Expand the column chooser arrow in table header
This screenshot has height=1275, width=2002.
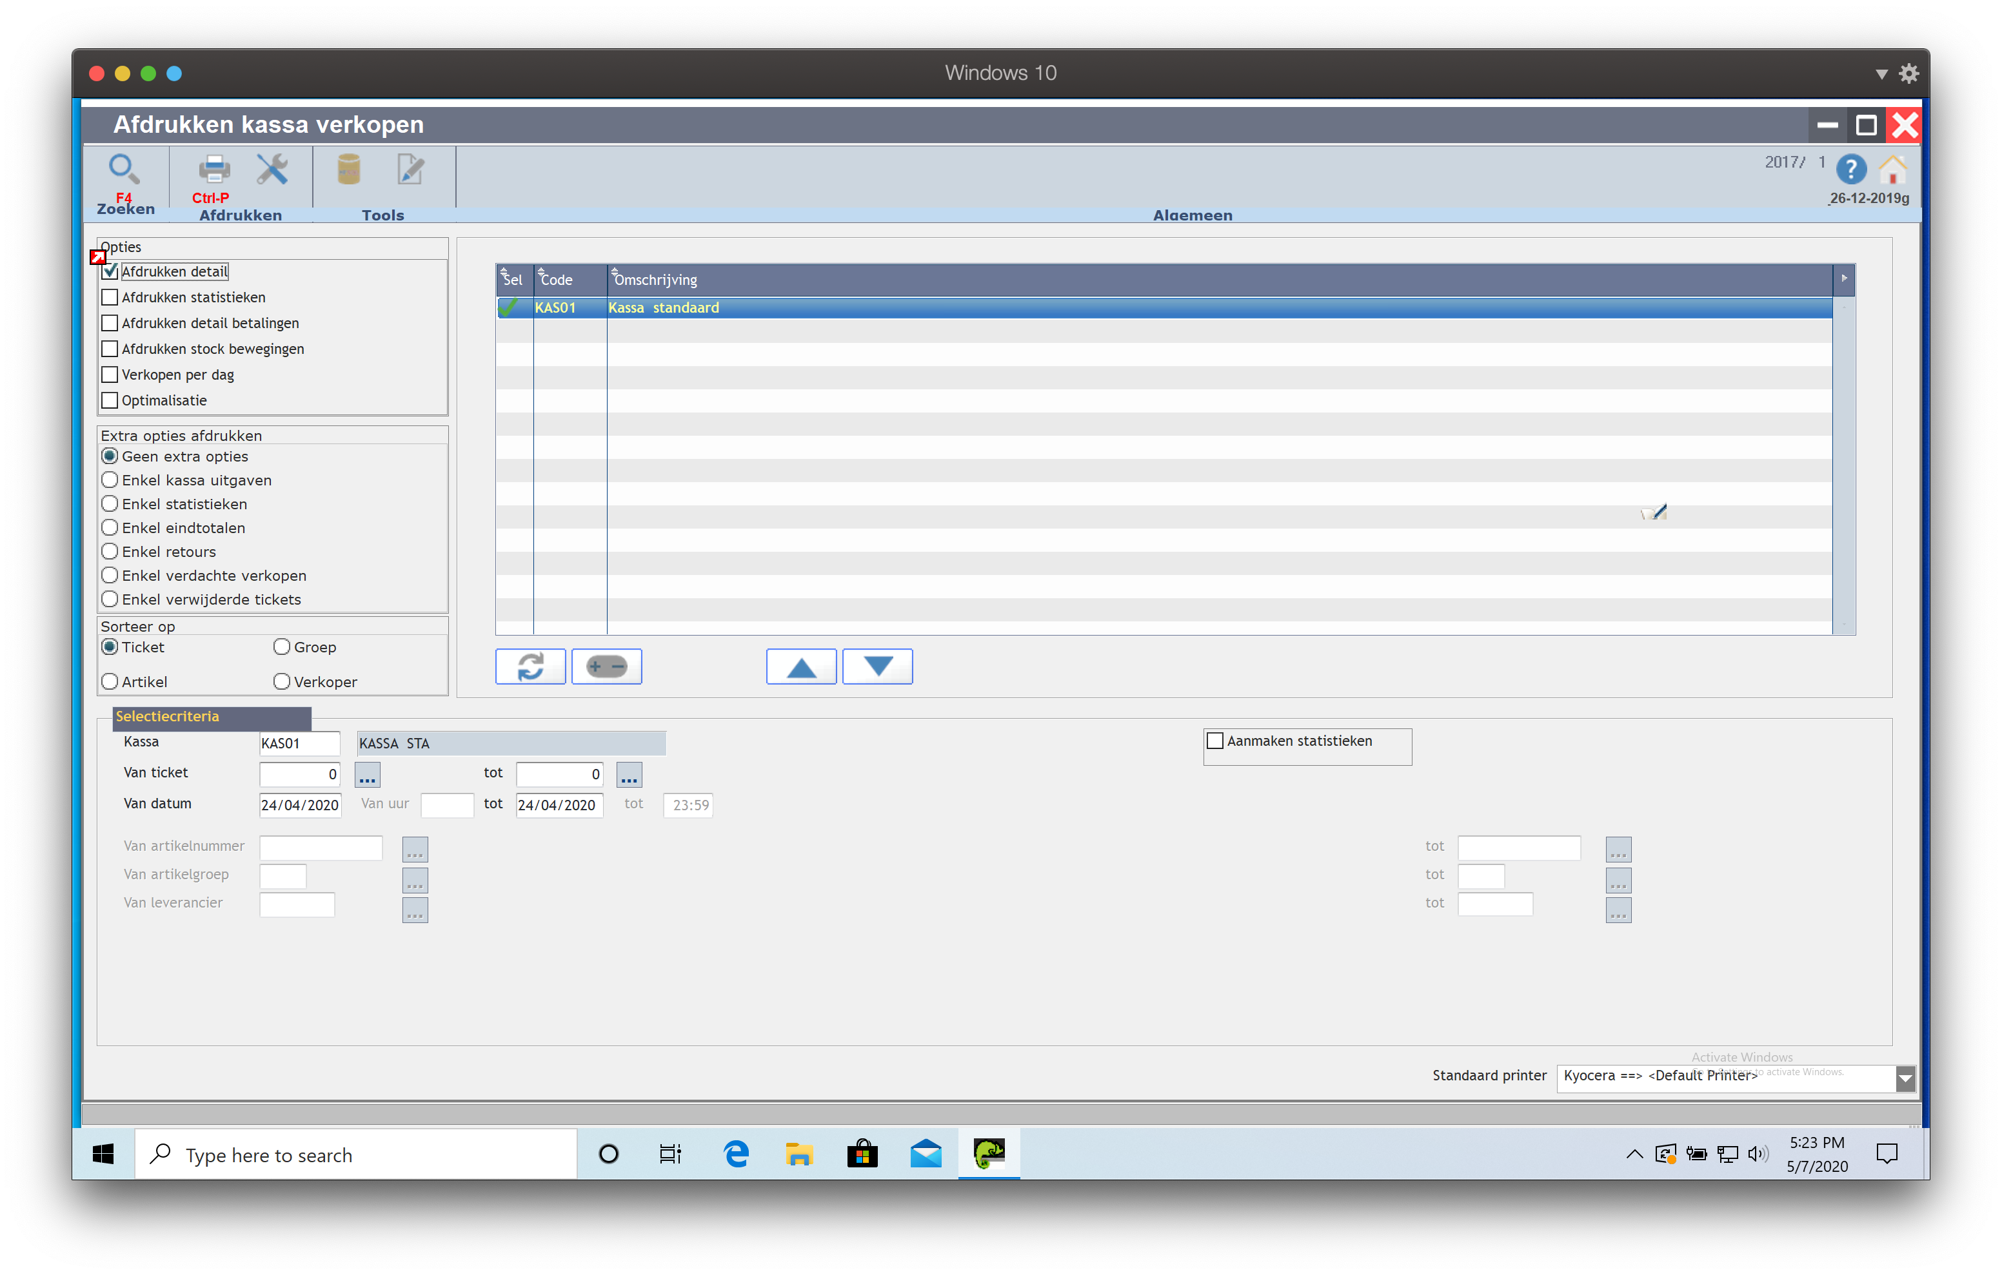[x=1843, y=278]
